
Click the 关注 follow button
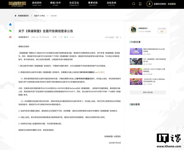coord(162,32)
